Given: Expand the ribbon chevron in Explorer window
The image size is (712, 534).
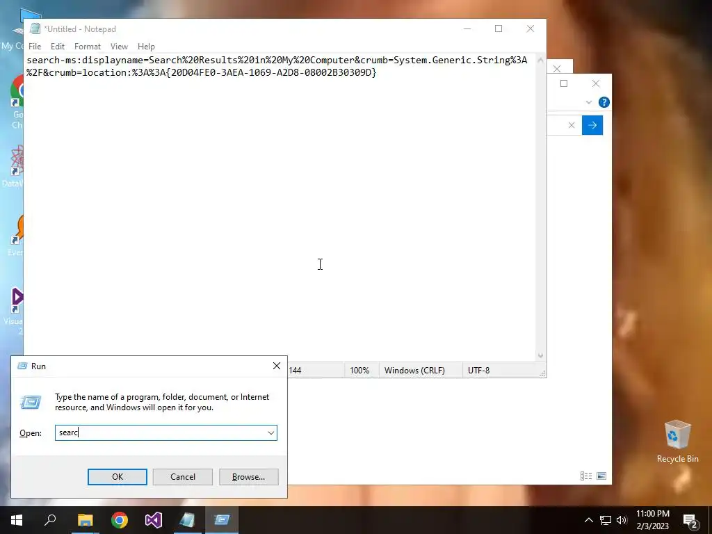Looking at the screenshot, I should pos(588,103).
